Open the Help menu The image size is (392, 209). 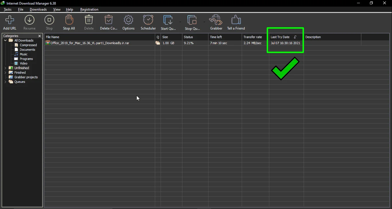(x=69, y=9)
